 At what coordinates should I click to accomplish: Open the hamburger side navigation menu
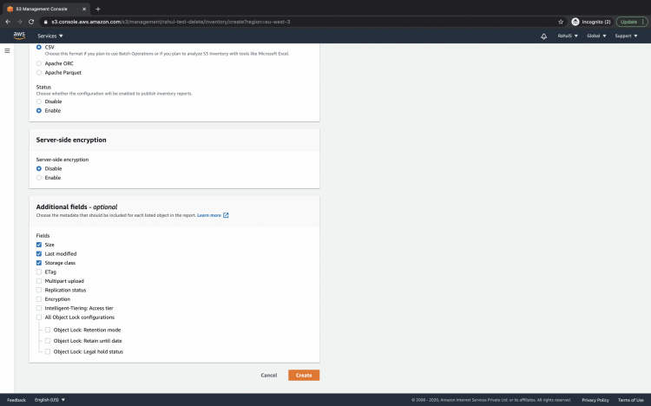(x=8, y=51)
